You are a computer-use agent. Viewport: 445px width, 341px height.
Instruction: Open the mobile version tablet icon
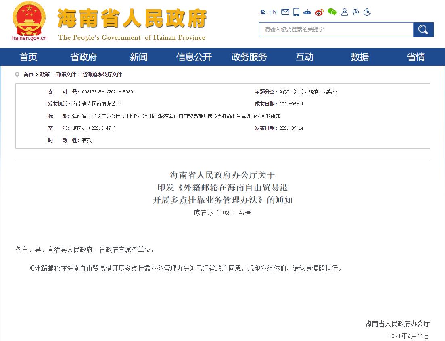(x=296, y=12)
